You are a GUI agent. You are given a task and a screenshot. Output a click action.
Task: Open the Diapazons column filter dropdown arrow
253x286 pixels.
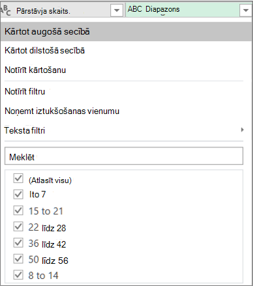tap(246, 10)
